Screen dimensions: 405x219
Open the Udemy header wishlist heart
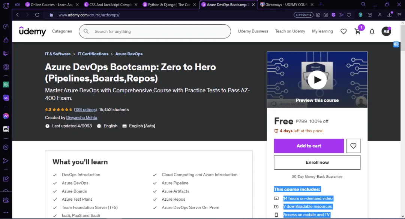(x=343, y=31)
